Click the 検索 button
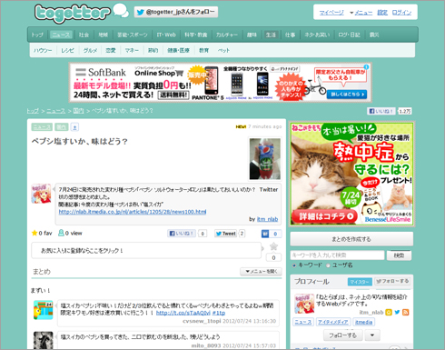 coord(399,255)
